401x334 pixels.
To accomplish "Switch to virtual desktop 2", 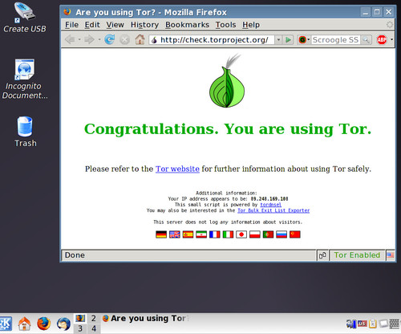I will pyautogui.click(x=94, y=318).
